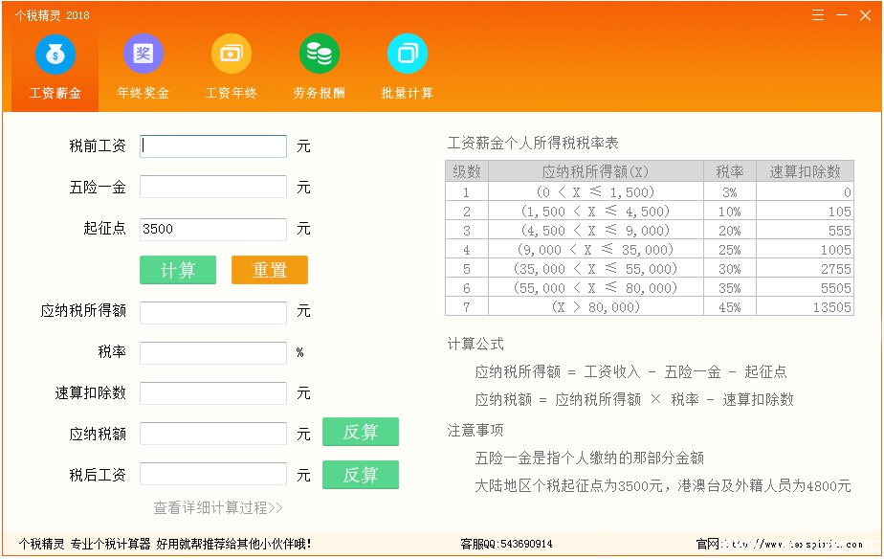Click the 税率 percentage field
Image resolution: width=884 pixels, height=559 pixels.
213,352
